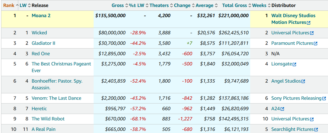Open external link icon beside Universal Pictures for Wicked

pyautogui.click(x=312, y=33)
